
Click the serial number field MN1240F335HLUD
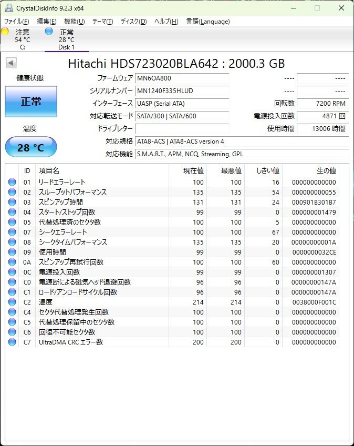pos(182,91)
